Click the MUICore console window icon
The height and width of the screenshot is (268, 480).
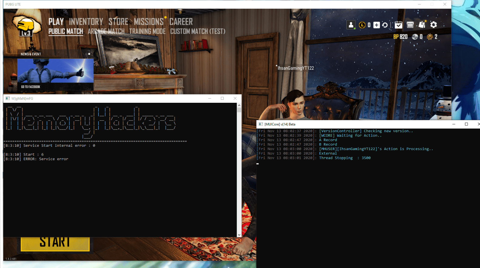[261, 124]
